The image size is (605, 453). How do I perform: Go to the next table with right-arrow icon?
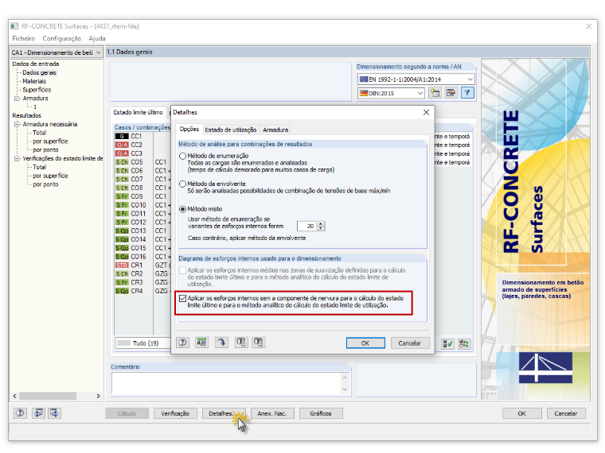click(x=54, y=413)
